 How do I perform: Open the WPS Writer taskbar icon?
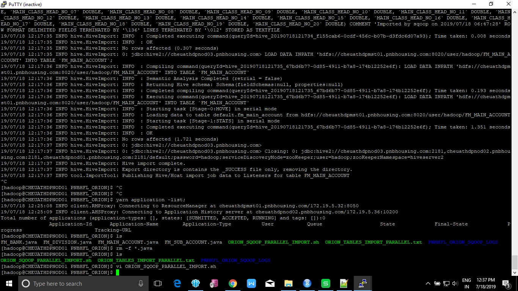tap(251, 283)
